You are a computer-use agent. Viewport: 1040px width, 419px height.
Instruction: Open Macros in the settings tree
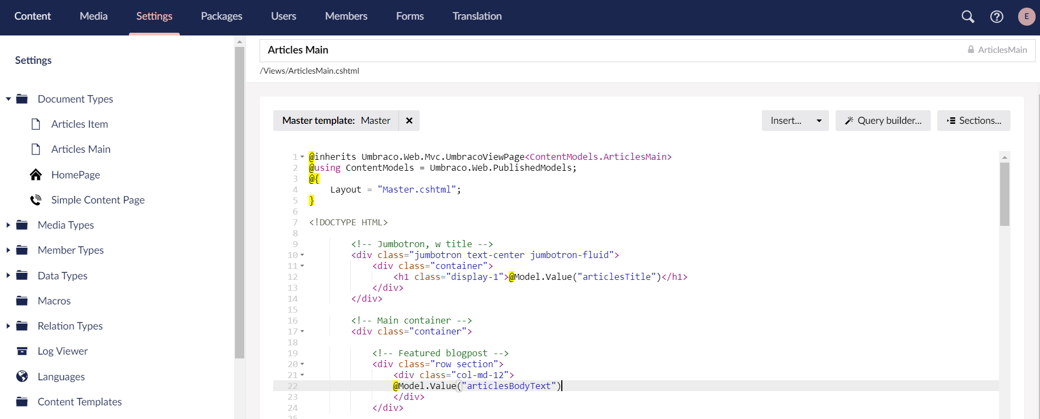pos(54,301)
